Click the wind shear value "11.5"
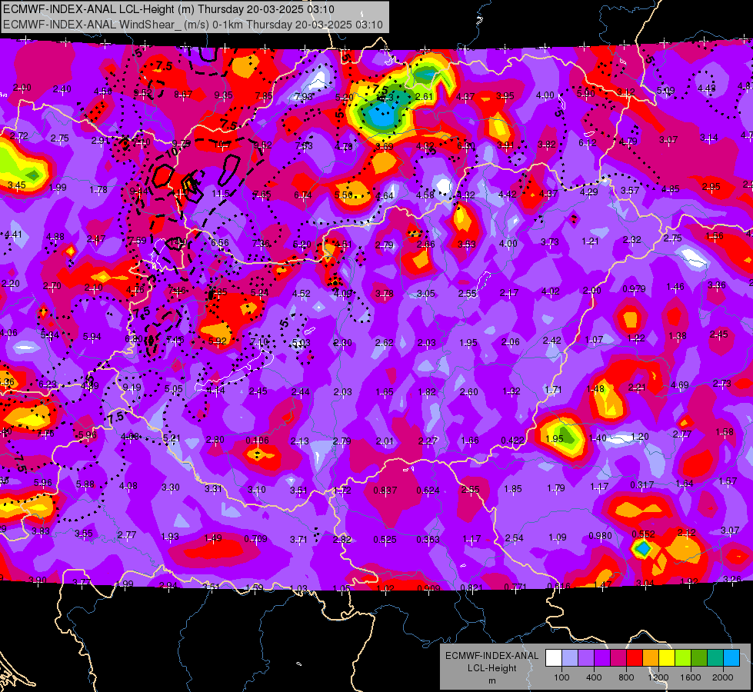Viewport: 753px width, 692px height. 221,194
